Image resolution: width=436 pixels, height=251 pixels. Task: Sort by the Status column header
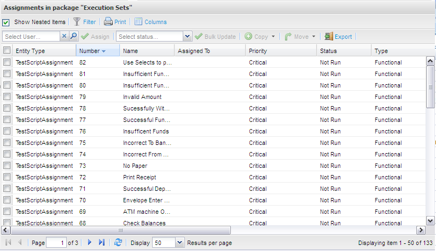pos(328,51)
